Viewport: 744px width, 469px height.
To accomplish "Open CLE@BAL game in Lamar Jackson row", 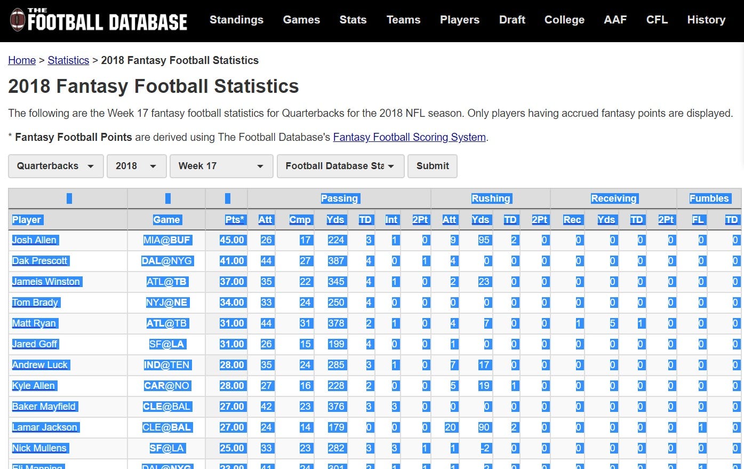I will [166, 427].
